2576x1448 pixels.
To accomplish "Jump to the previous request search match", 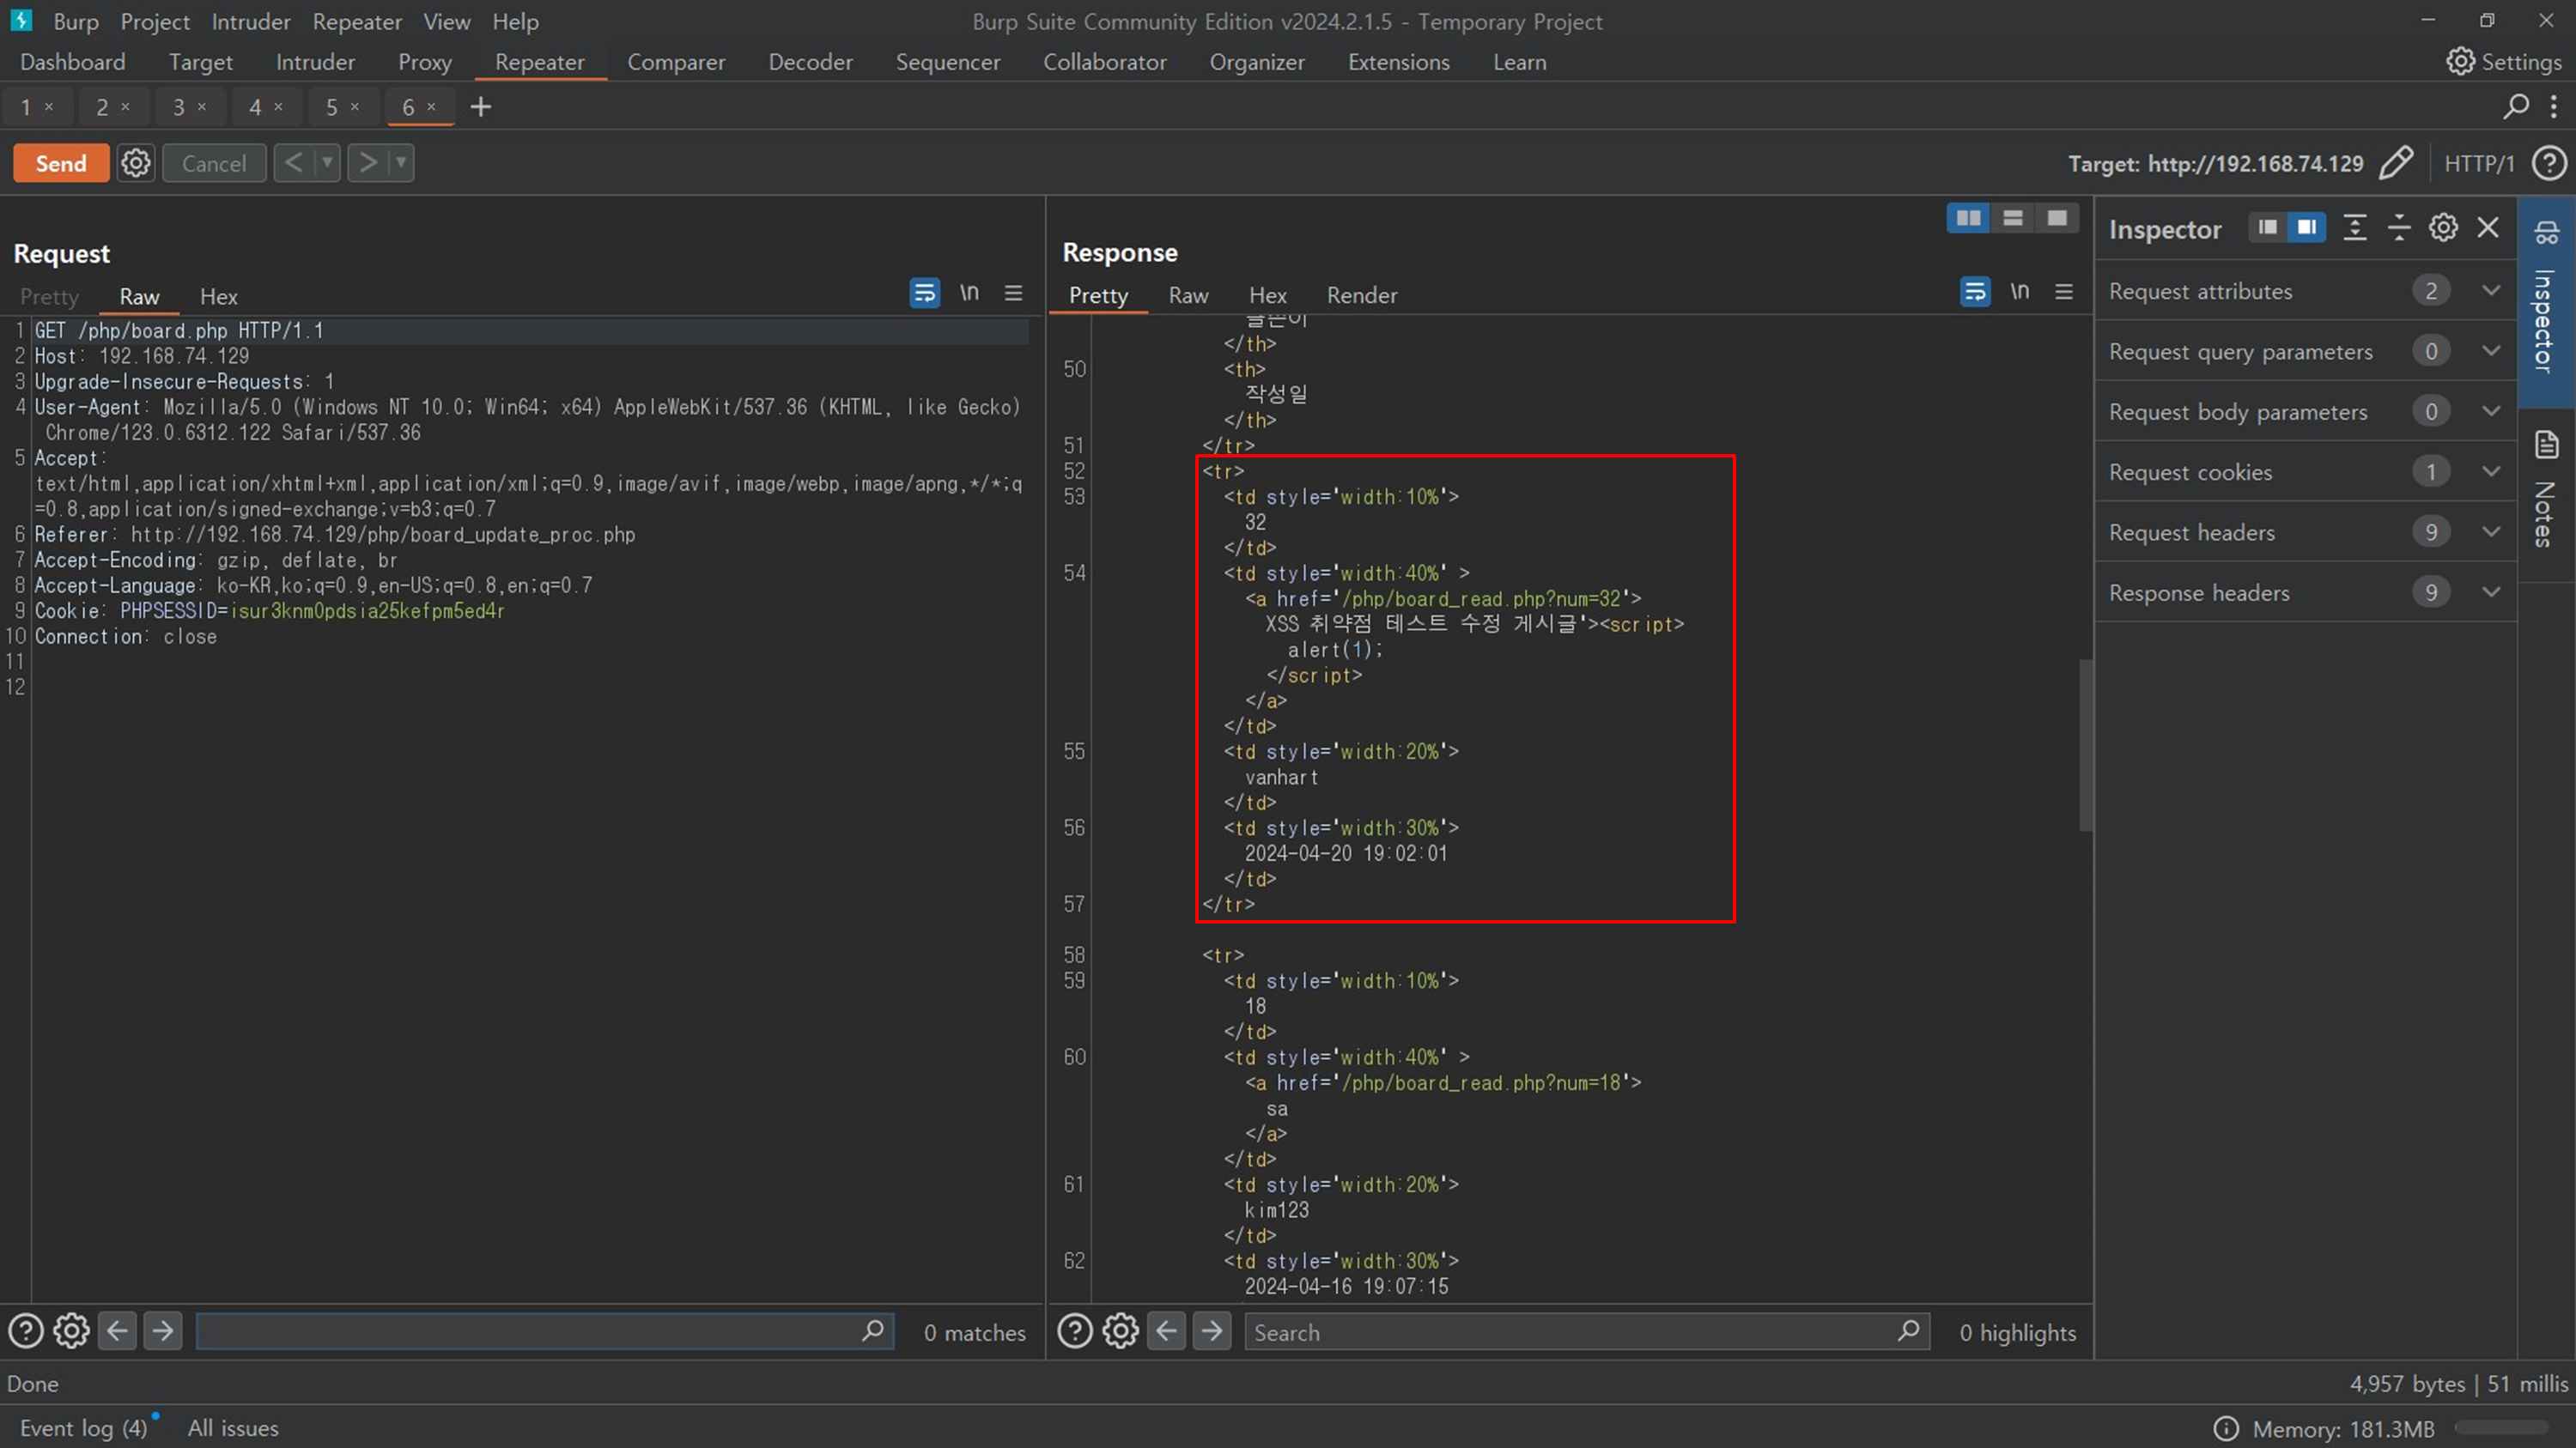I will tap(117, 1331).
